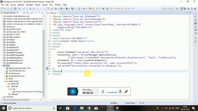Image resolution: width=198 pixels, height=111 pixels.
Task: Click Project Explorer horizontal scrollbar
Action: tap(16, 100)
